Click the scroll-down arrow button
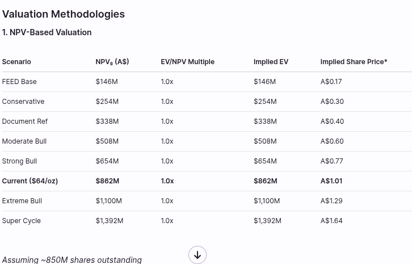 pos(197,255)
